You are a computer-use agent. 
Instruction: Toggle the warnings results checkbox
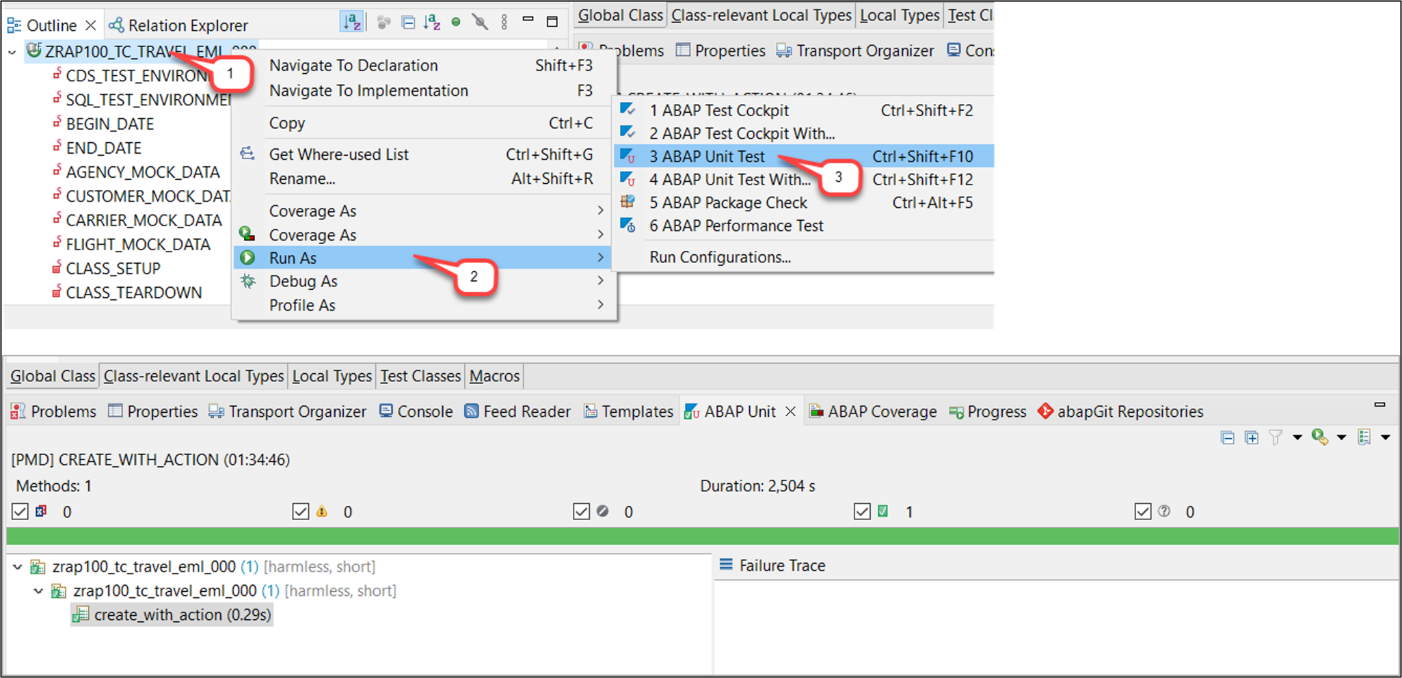301,511
